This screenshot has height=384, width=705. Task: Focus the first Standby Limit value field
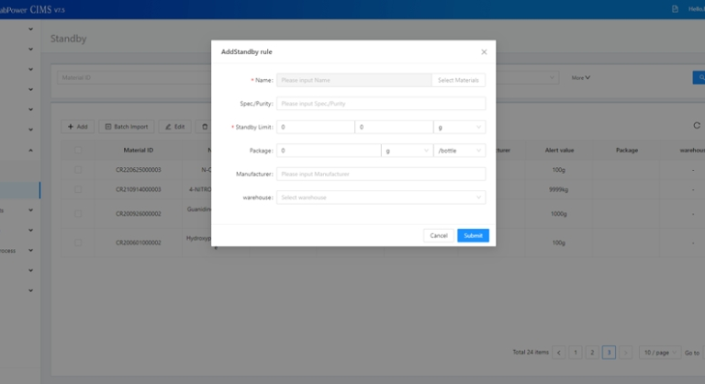point(315,127)
